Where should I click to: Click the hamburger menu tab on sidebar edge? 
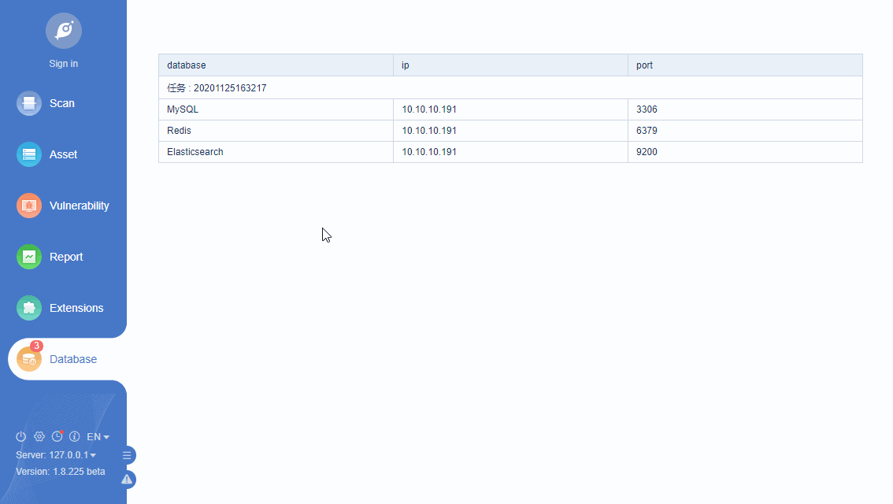coord(127,455)
